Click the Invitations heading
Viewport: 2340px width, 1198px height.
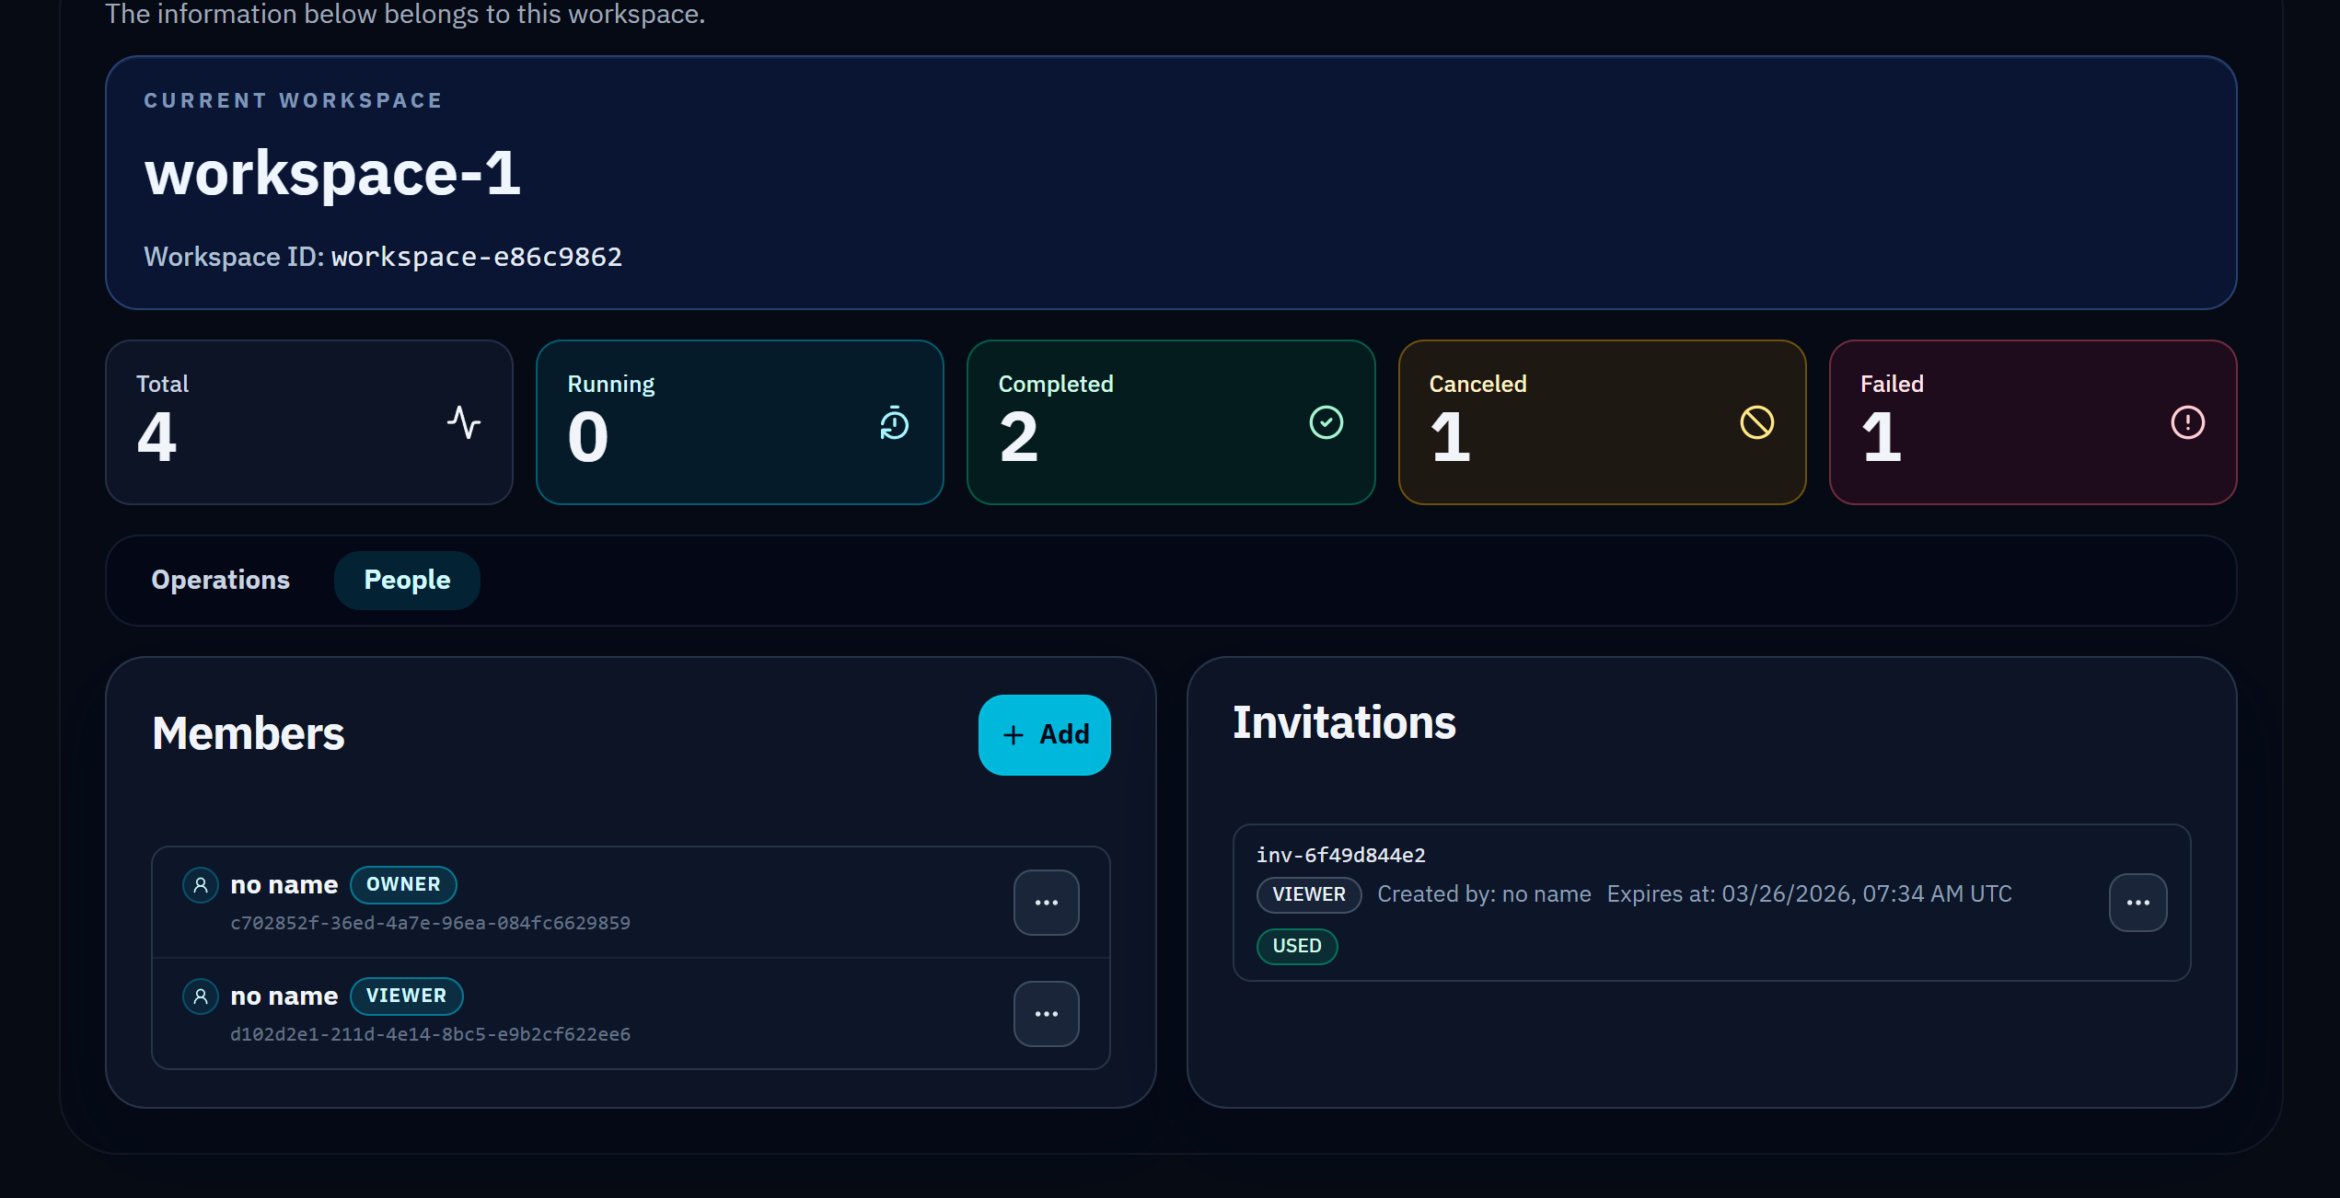pyautogui.click(x=1344, y=723)
